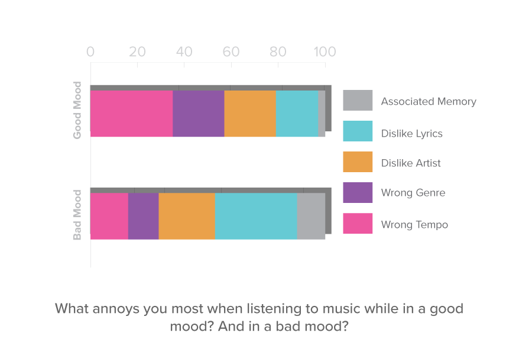Select the Wrong Tempo legend label

[x=414, y=225]
